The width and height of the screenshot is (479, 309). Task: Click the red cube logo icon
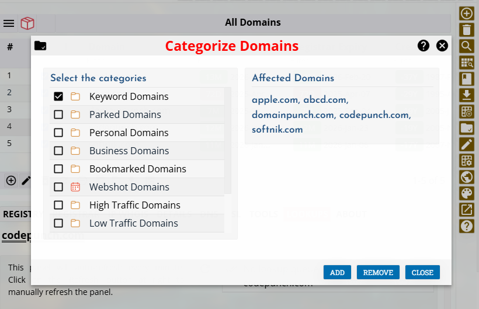27,23
